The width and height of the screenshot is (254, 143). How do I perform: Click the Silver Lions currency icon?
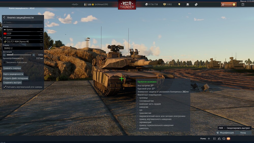pos(147,4)
